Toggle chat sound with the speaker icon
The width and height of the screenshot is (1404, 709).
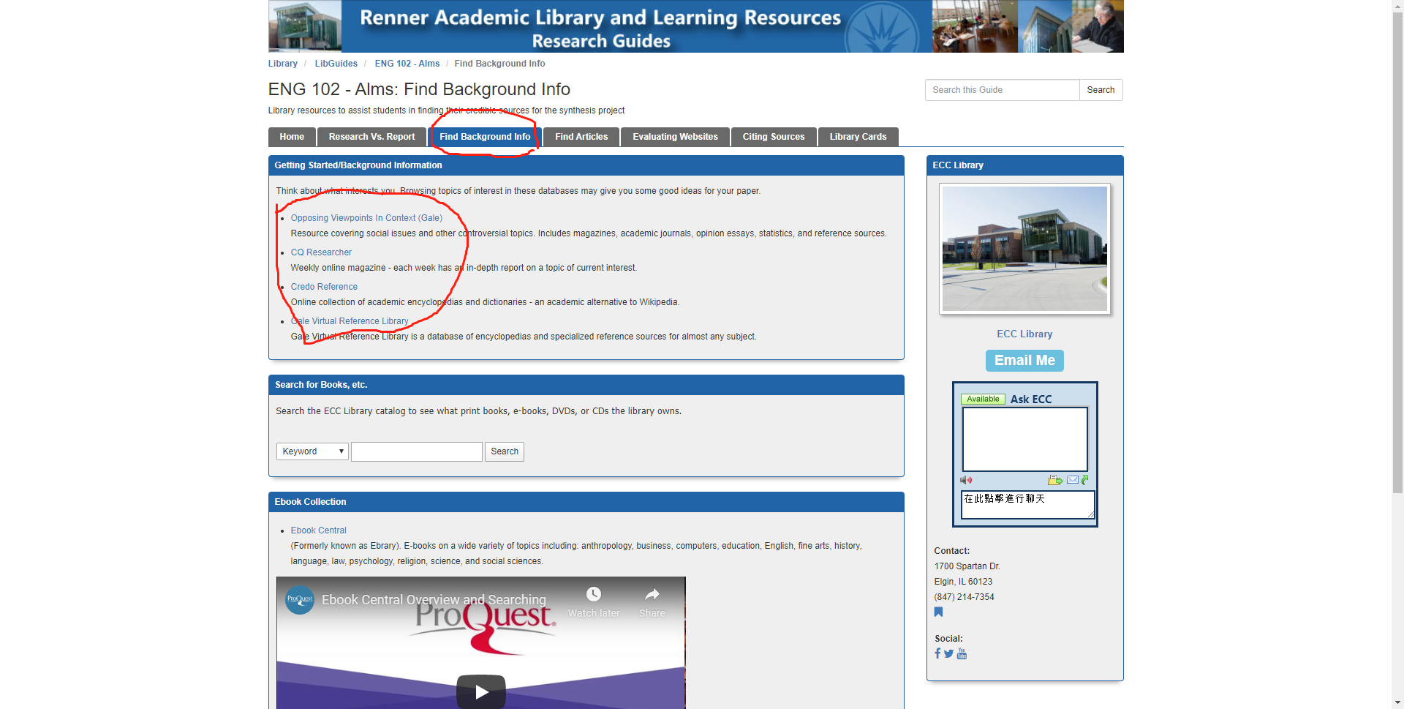966,480
